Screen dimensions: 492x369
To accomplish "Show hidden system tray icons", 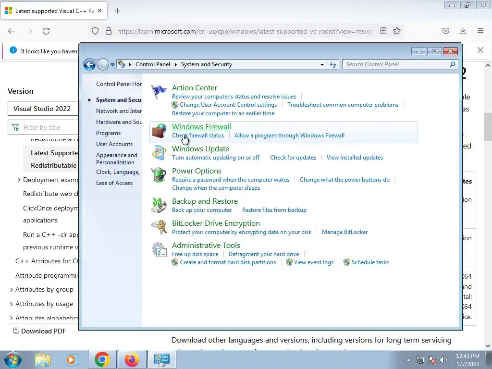I will point(408,360).
